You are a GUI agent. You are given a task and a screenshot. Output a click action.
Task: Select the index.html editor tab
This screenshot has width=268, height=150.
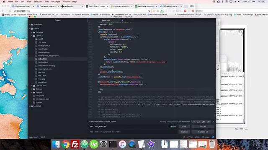pos(106,20)
